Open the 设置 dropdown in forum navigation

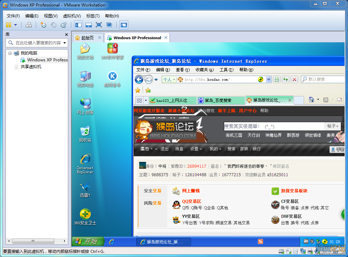(196, 149)
